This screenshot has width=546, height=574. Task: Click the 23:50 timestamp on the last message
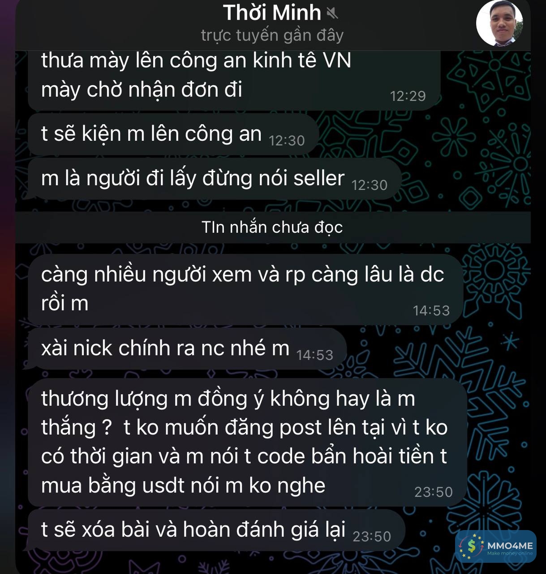(371, 537)
